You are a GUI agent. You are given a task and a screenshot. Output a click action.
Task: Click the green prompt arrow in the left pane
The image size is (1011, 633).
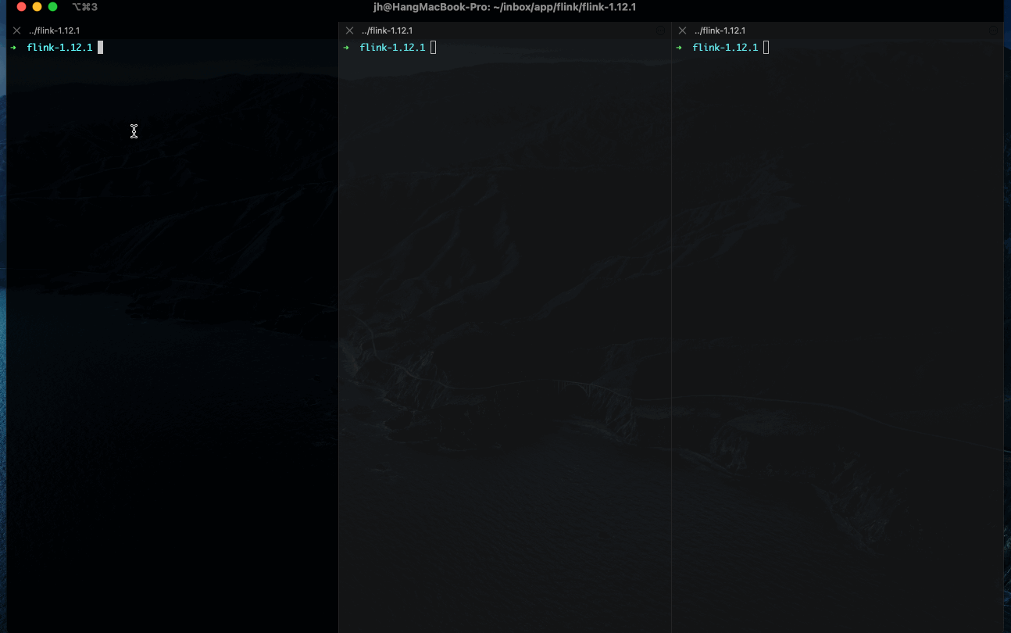tap(13, 47)
